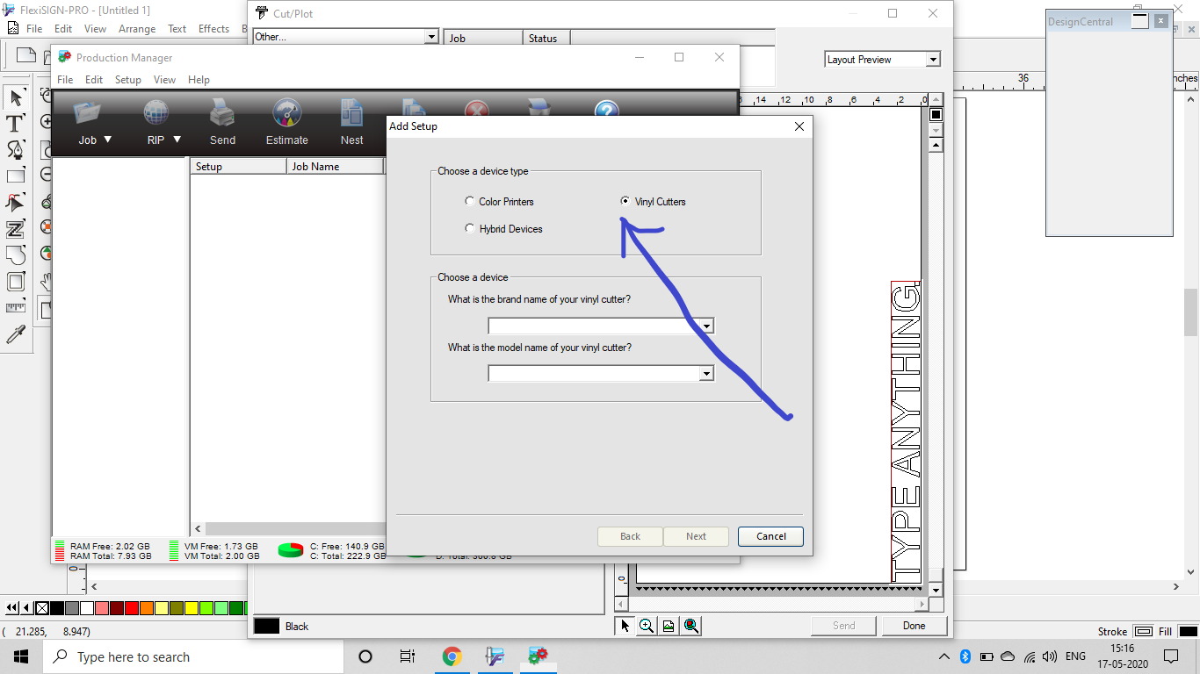Pick the orange swatch in the palette bar

147,608
